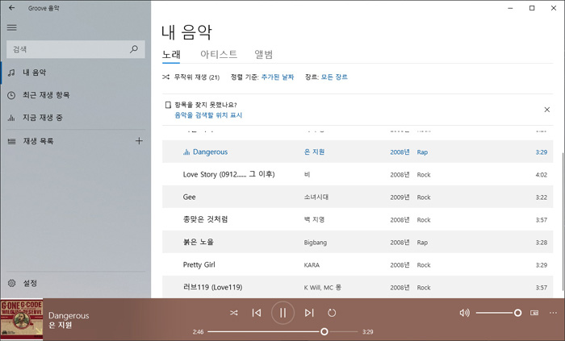This screenshot has height=341, width=565.
Task: Switch to the 아티스트 tab
Action: point(219,54)
